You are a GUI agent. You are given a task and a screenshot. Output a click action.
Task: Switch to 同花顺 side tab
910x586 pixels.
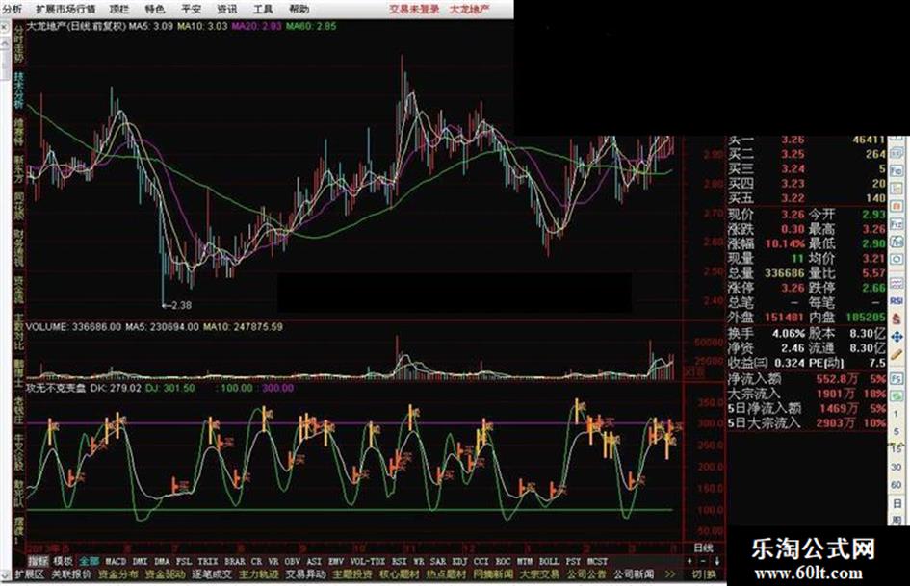(x=18, y=207)
